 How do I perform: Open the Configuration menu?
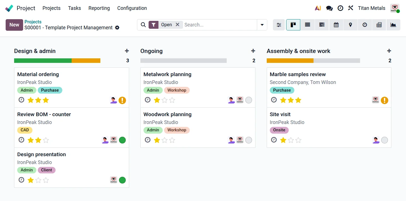pos(132,8)
